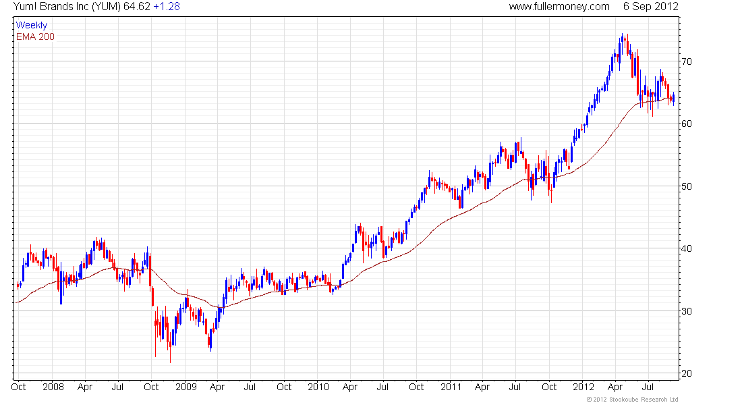Open the www.fullermoney.com site label
The image size is (742, 405).
pyautogui.click(x=559, y=7)
